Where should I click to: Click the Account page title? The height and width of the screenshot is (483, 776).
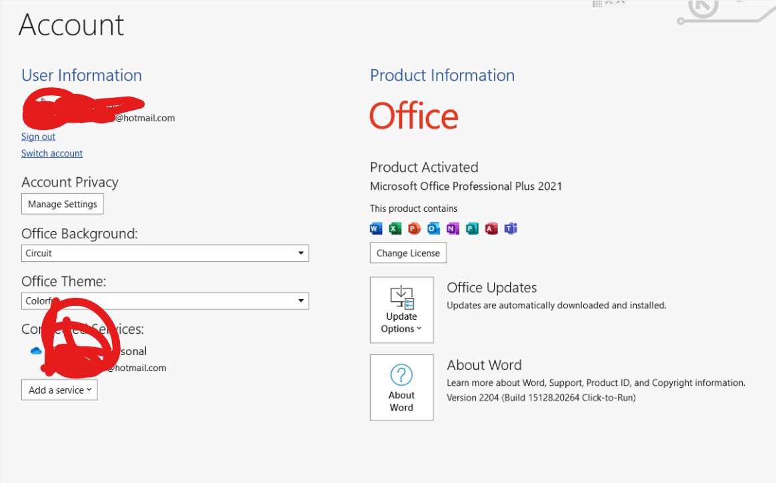click(71, 25)
